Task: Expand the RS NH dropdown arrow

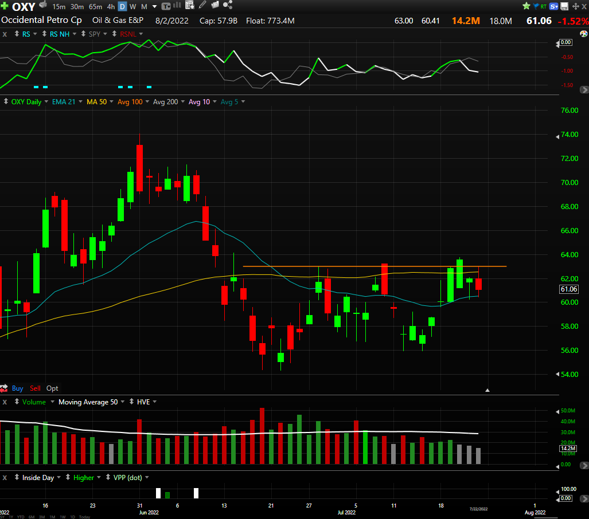Action: coord(75,34)
